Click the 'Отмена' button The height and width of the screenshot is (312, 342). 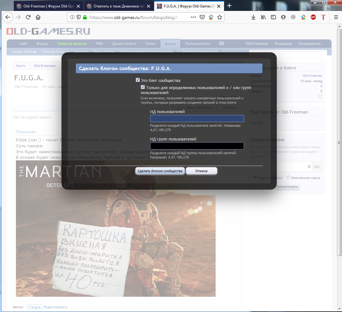(201, 171)
